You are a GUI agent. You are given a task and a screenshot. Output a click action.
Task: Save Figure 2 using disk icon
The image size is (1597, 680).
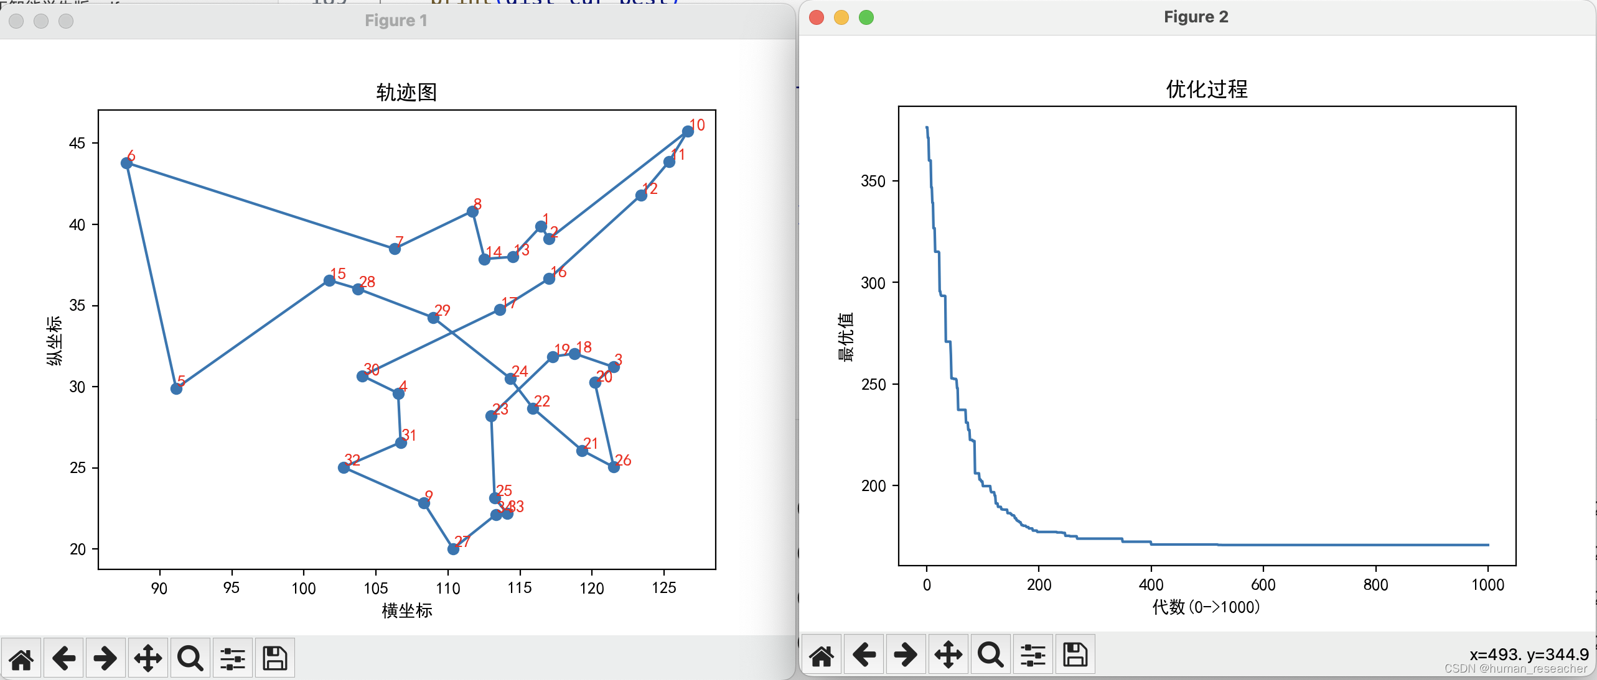(x=1075, y=655)
